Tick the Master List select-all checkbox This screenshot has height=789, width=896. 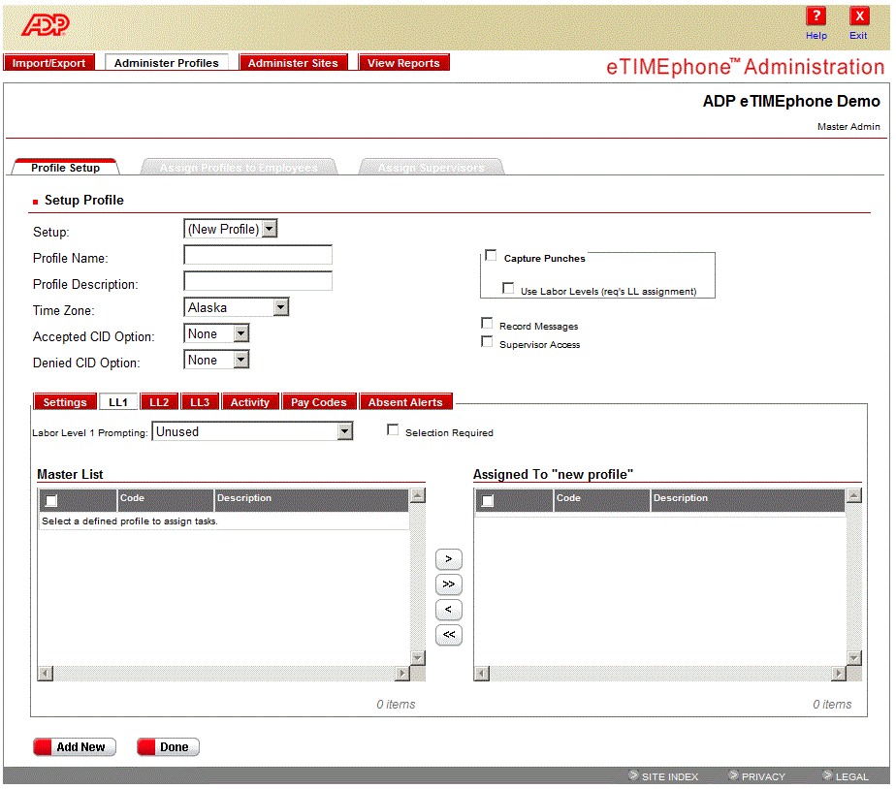coord(50,501)
